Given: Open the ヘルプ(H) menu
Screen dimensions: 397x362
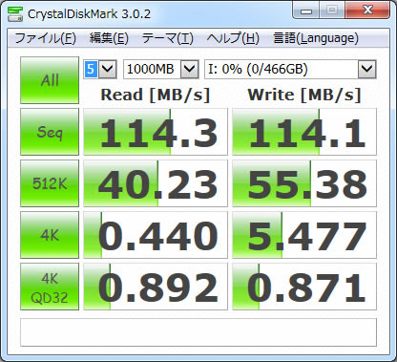Looking at the screenshot, I should (x=233, y=38).
